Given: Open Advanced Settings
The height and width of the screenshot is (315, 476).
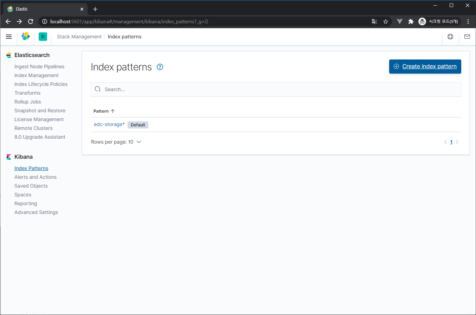Looking at the screenshot, I should 36,212.
